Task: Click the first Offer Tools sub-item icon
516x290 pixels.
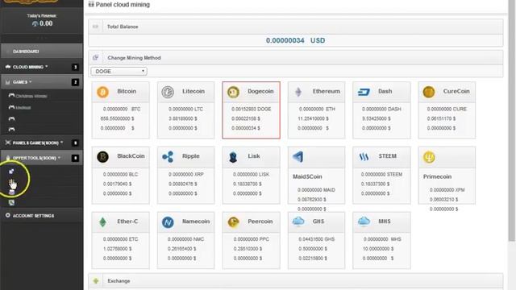Action: [11, 172]
